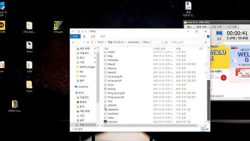Select the UPDATE config file
Screen dimensions: 250x141
pos(112,105)
